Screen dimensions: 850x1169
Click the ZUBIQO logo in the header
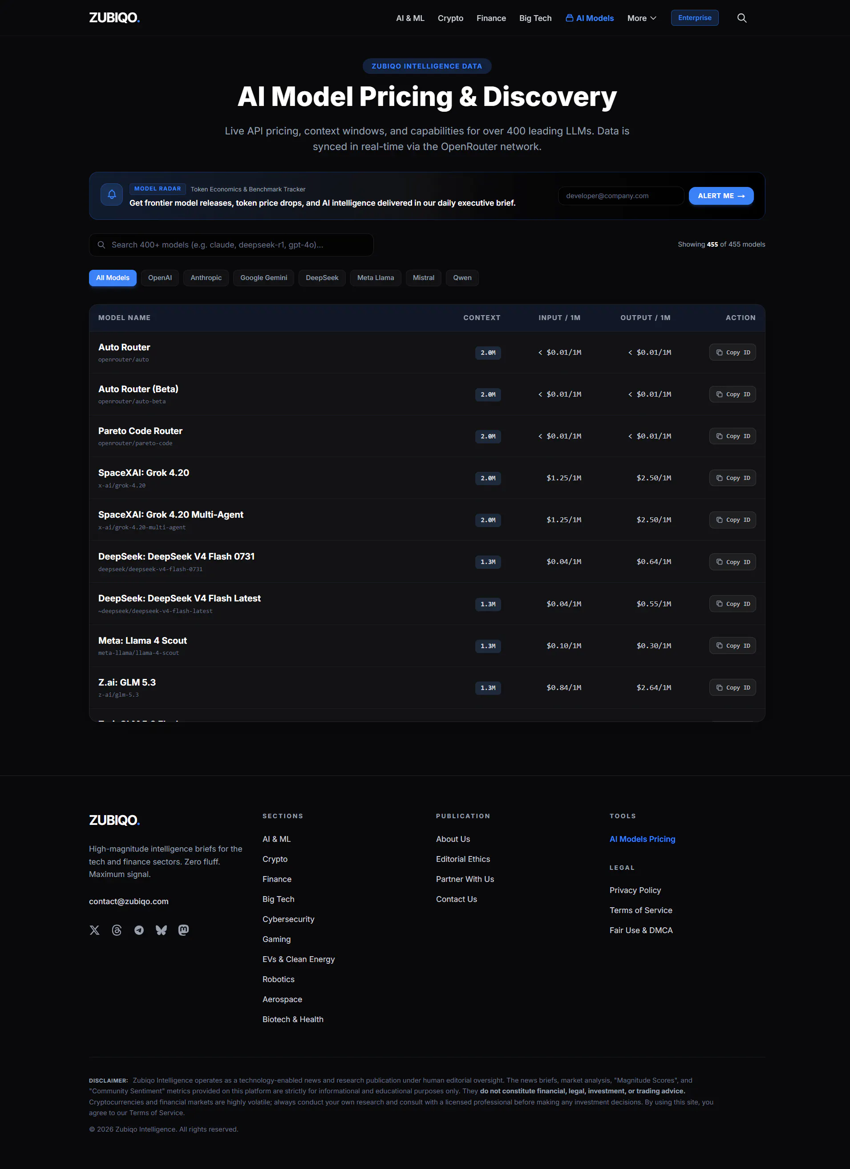coord(114,18)
